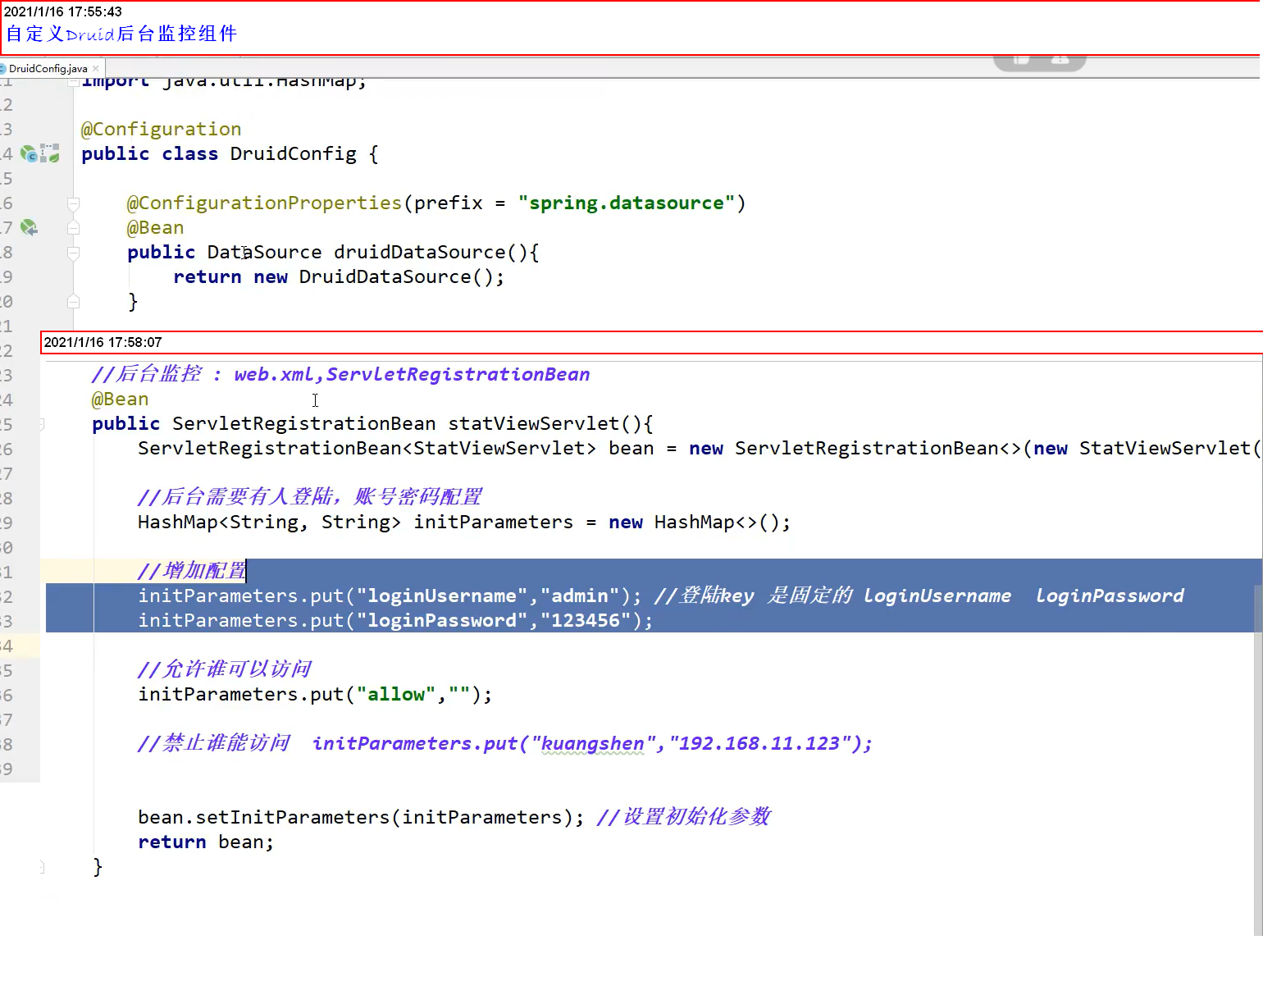Click //增加配置 comment line

coord(192,571)
